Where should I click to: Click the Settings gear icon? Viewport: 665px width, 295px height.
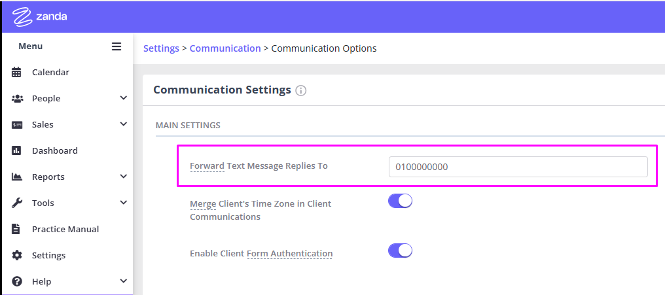(x=17, y=256)
